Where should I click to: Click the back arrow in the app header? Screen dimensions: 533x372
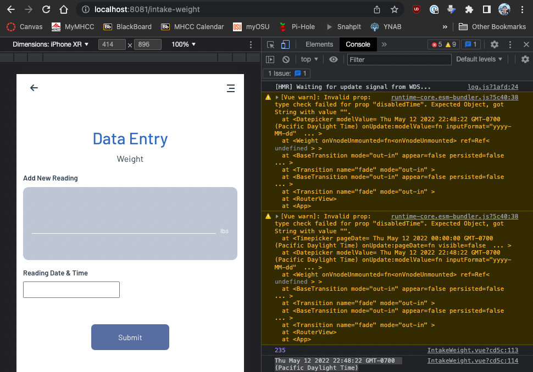[x=34, y=88]
